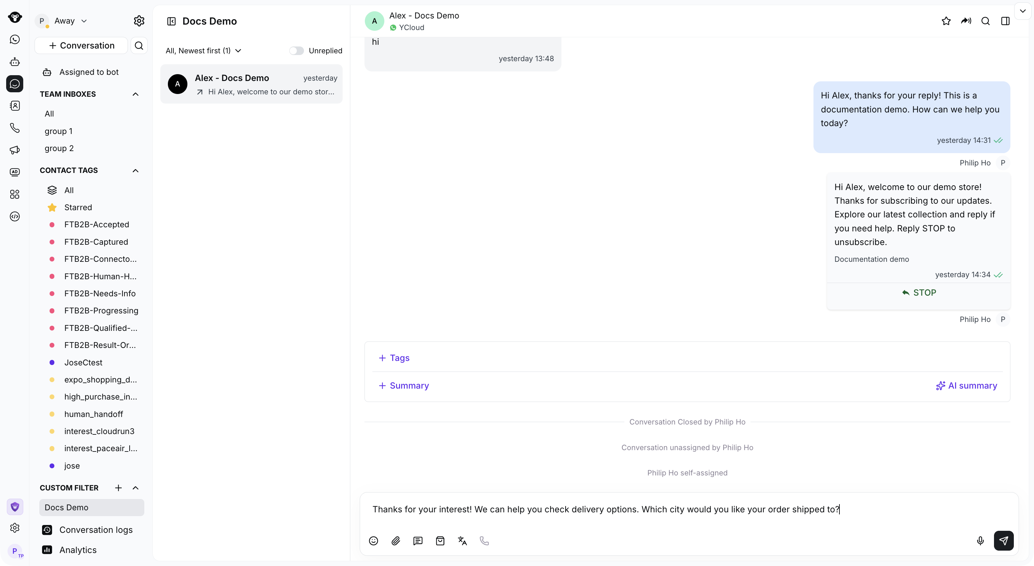Open the campaigns megaphone icon in sidebar

(x=15, y=150)
